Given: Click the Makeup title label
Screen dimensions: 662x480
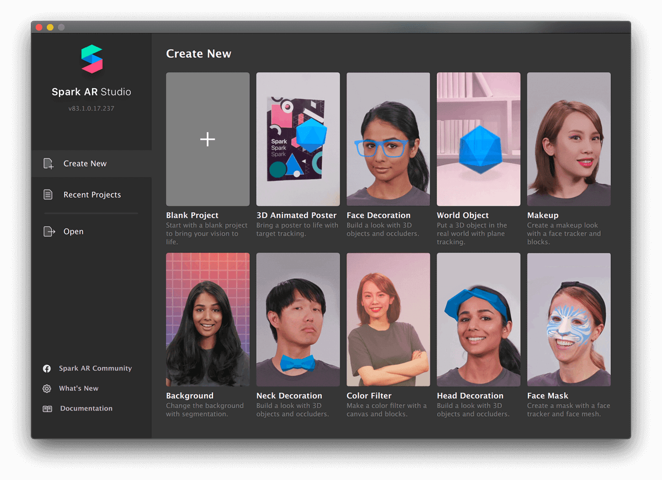Looking at the screenshot, I should pos(543,215).
